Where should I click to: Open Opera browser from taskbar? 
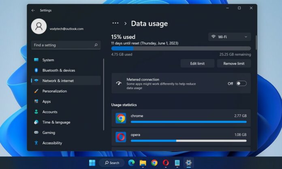tap(166, 163)
